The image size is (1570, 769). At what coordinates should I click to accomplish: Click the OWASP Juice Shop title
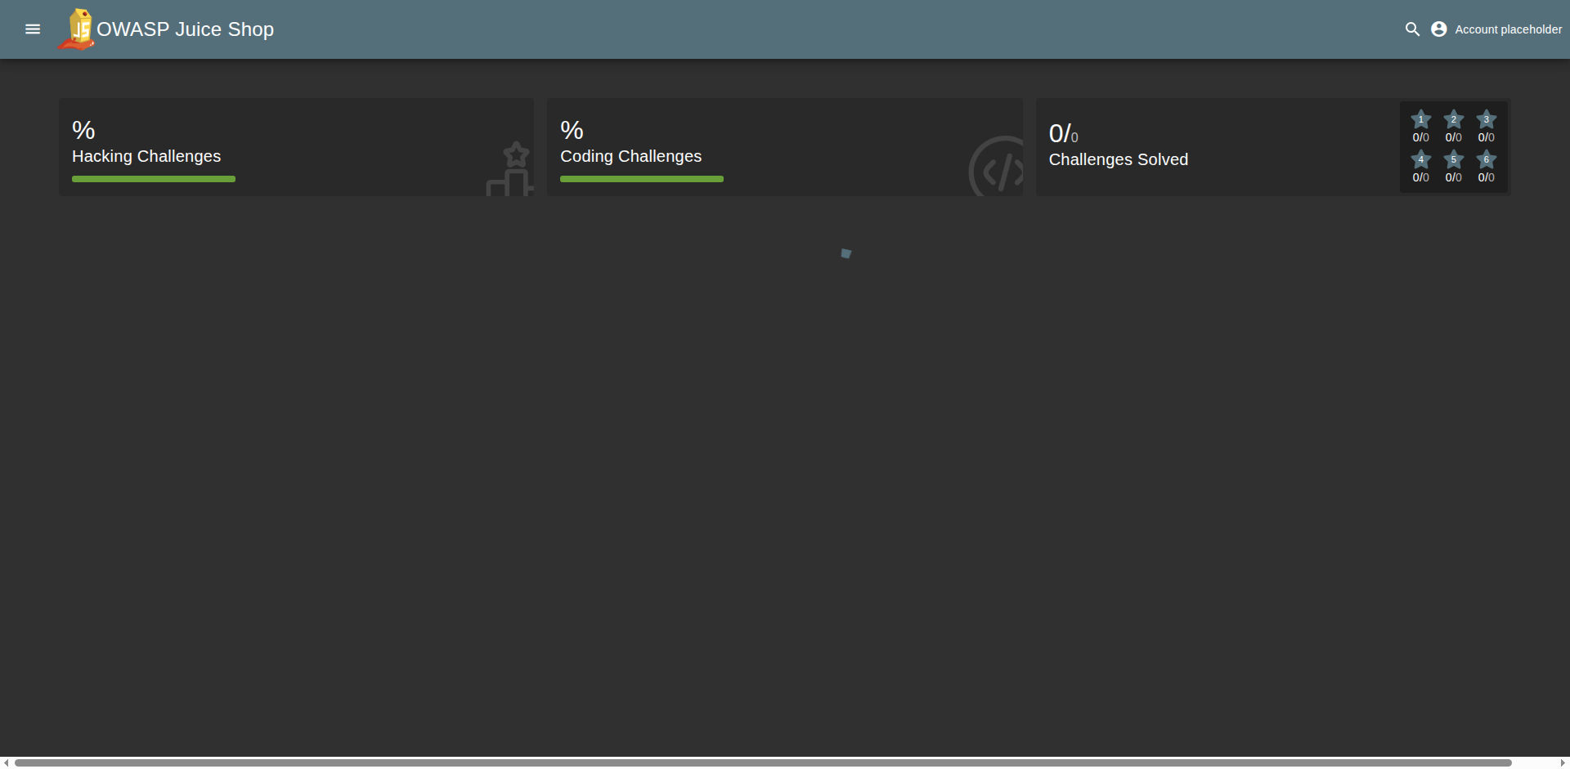click(186, 29)
